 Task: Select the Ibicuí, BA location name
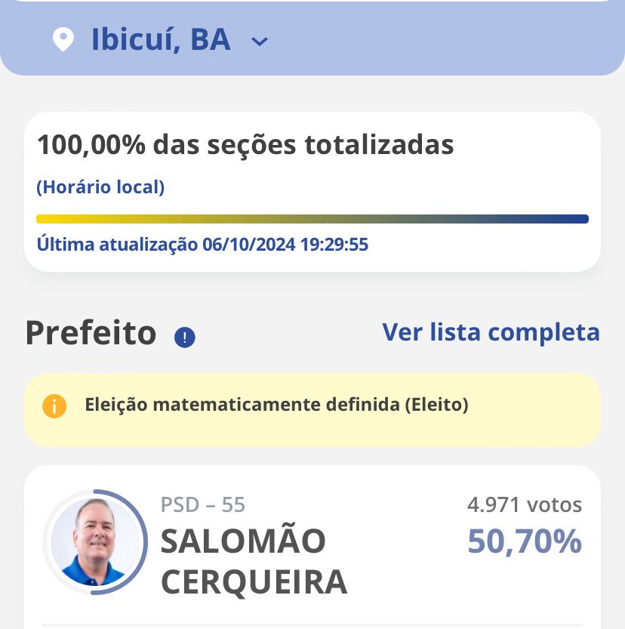pos(162,39)
